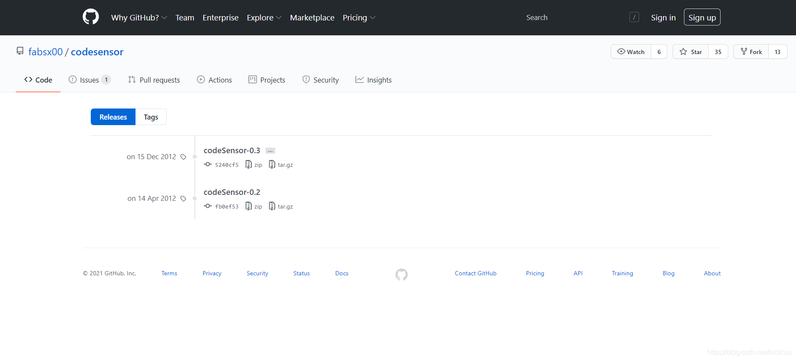Viewport: 796px width, 360px height.
Task: Open the codesensor repository link
Action: [x=97, y=51]
